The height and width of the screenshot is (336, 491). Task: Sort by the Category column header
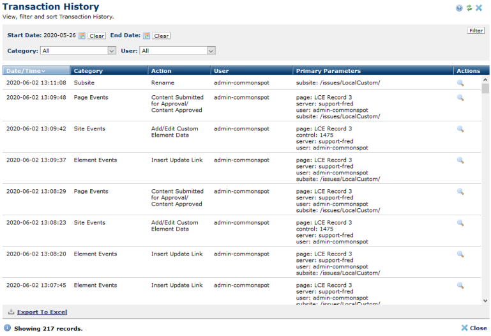click(x=88, y=71)
